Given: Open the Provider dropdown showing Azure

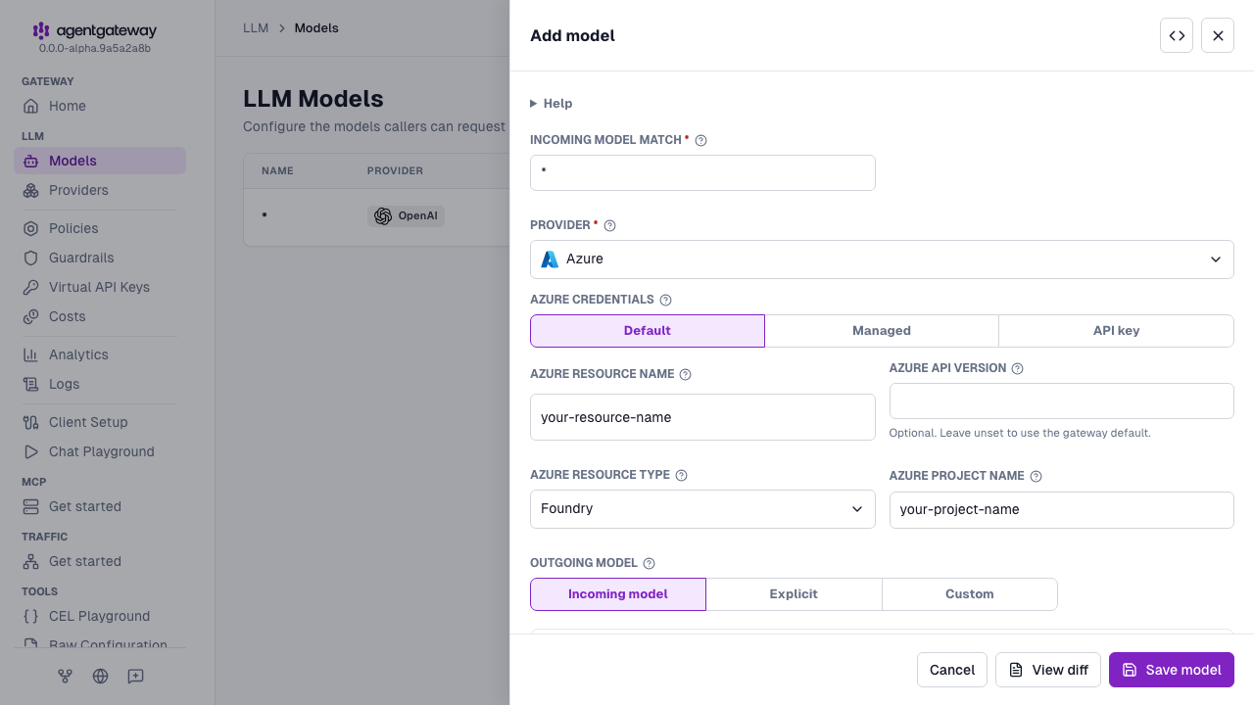Looking at the screenshot, I should 882,259.
